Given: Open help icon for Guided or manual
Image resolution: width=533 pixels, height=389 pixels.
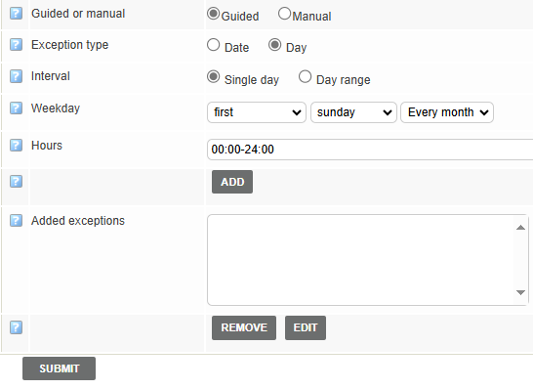Looking at the screenshot, I should pyautogui.click(x=16, y=14).
